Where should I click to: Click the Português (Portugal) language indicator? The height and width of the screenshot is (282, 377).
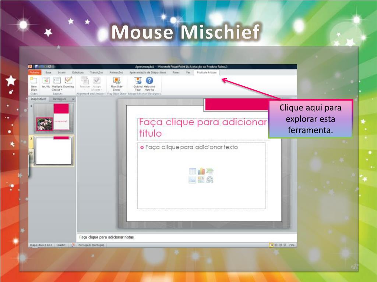tap(91, 245)
